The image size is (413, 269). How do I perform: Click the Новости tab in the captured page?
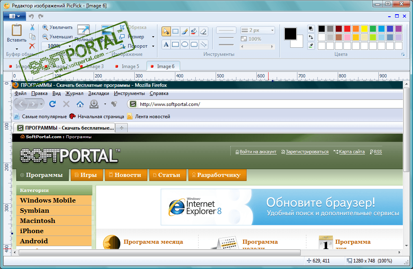[125, 175]
